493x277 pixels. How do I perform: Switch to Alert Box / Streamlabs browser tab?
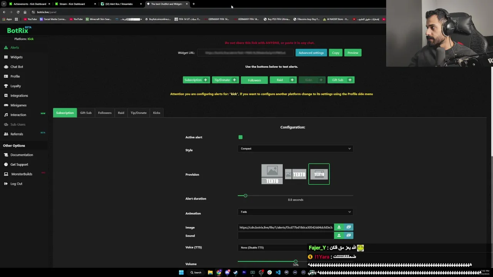pos(120,4)
